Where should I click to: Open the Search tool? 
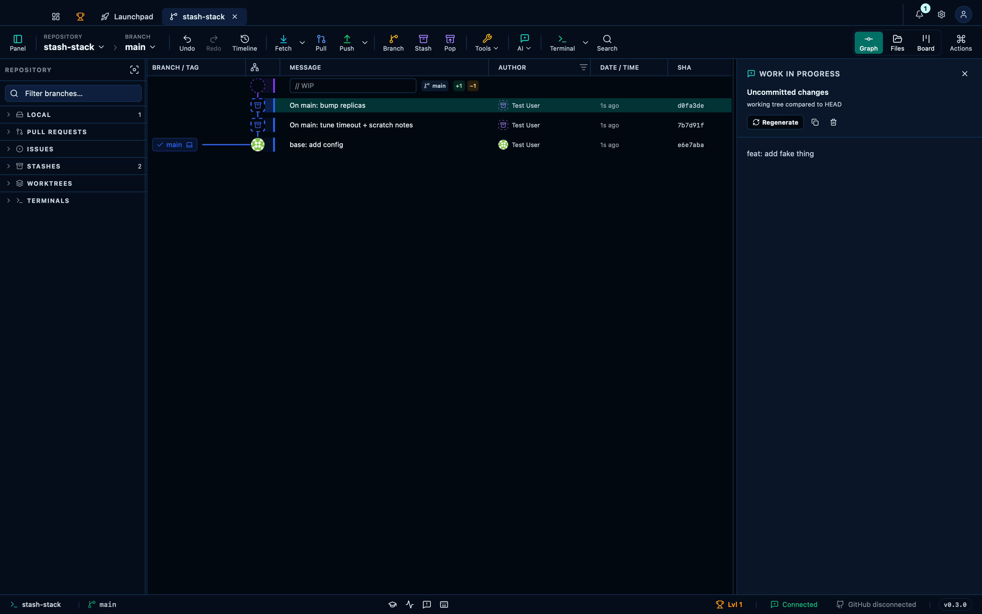point(607,43)
